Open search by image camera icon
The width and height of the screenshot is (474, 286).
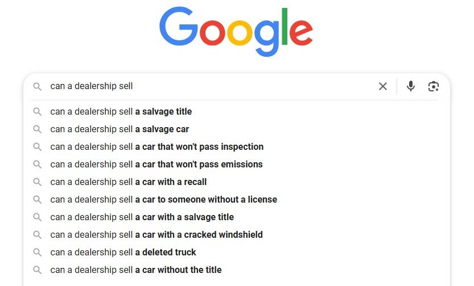pos(434,86)
